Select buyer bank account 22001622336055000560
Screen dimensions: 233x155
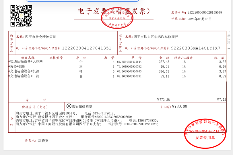(x=114, y=117)
